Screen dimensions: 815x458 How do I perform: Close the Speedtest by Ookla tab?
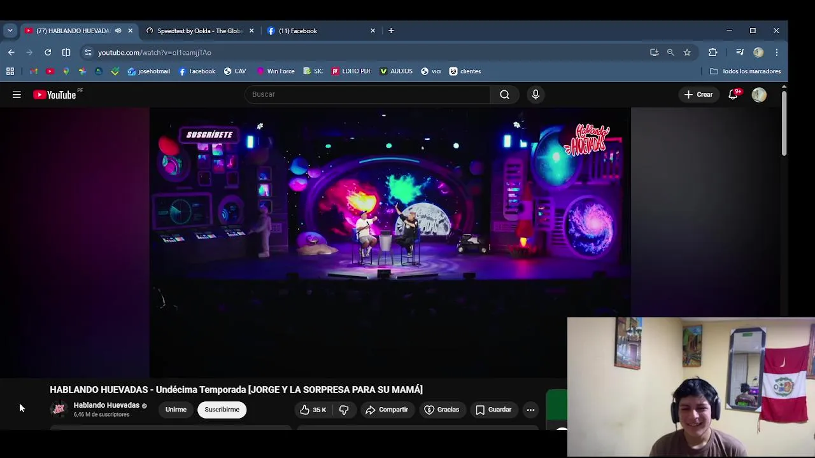pos(252,31)
